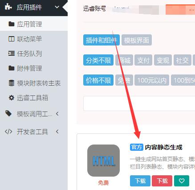195x190 pixels.
Task: Click the database icon beside 模块附表转主表
Action: 12,83
